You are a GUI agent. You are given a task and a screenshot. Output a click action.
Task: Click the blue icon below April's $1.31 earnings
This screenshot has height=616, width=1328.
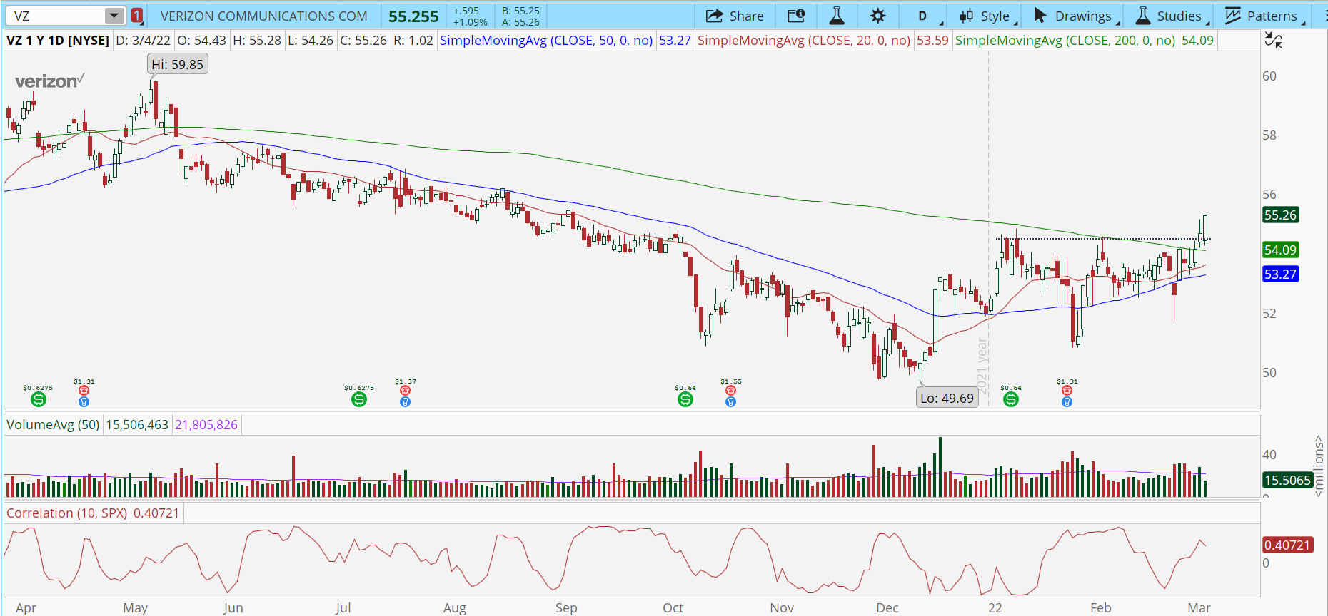pyautogui.click(x=84, y=402)
